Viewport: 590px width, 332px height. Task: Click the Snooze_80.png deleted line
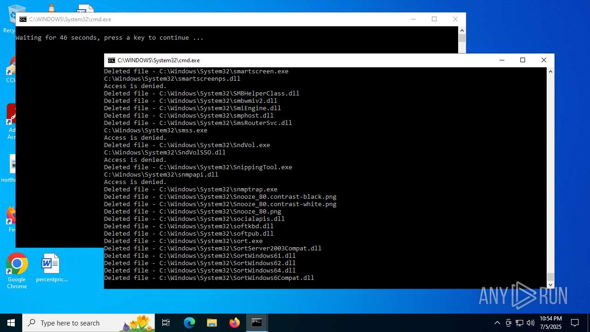193,212
